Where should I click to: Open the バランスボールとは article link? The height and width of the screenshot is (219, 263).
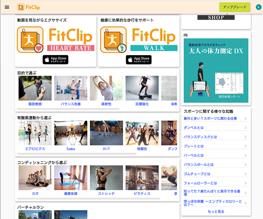point(199,165)
